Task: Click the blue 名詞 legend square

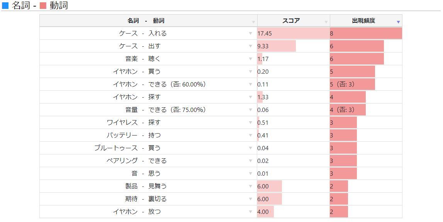Action: [5, 5]
